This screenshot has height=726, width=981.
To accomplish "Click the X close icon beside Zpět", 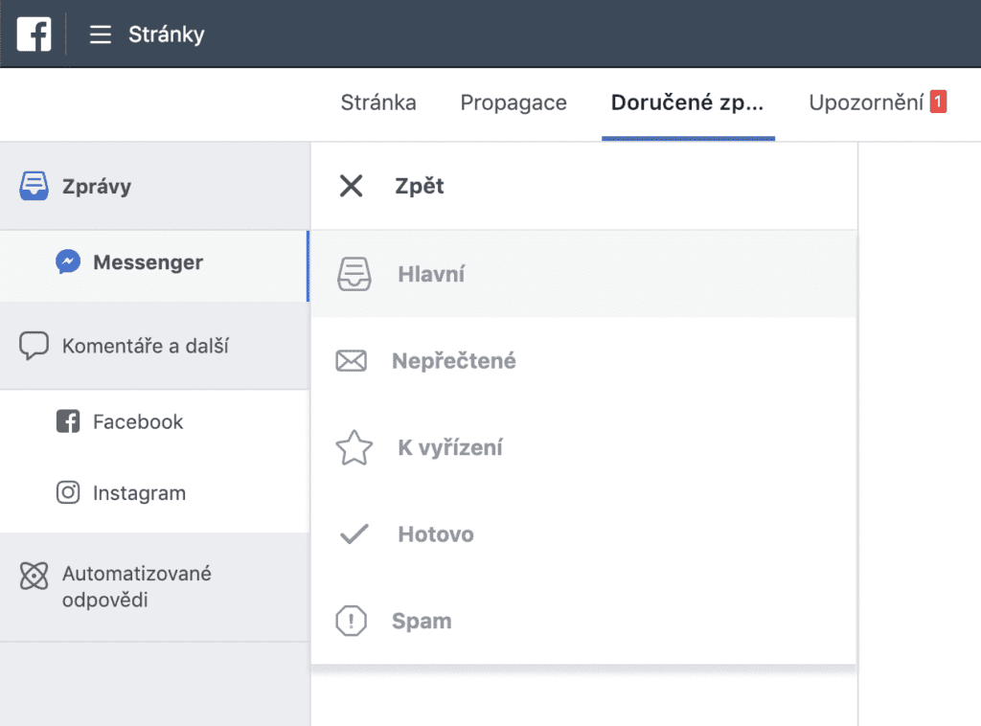I will click(352, 186).
